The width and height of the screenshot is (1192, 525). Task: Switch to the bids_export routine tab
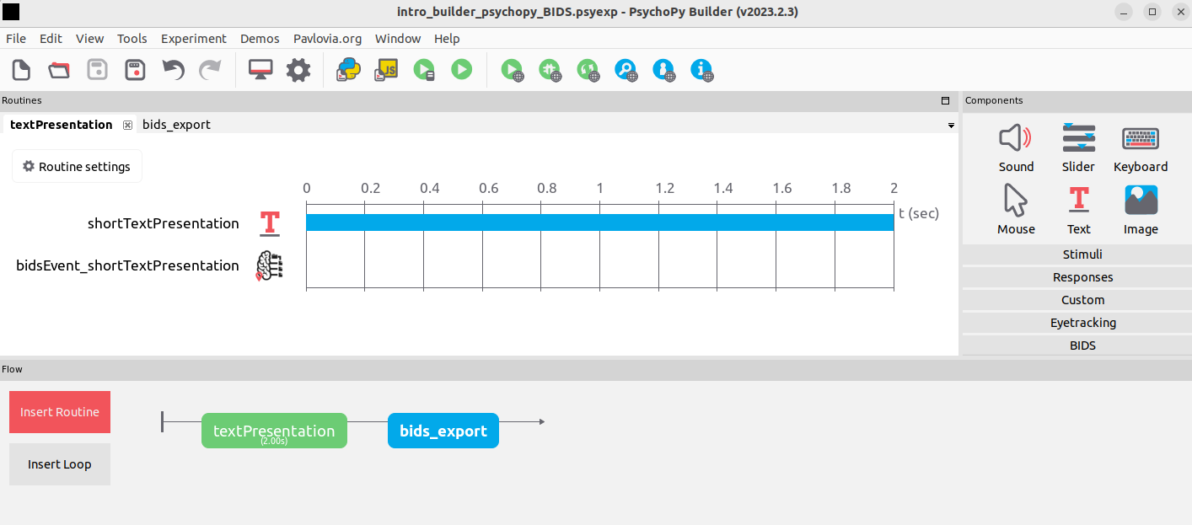pos(176,125)
